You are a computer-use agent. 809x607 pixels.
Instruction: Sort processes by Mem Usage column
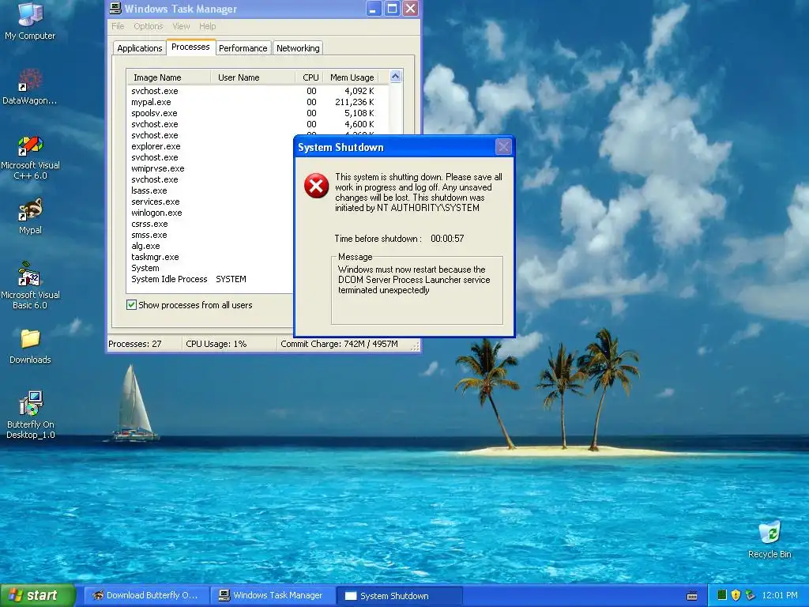point(352,77)
